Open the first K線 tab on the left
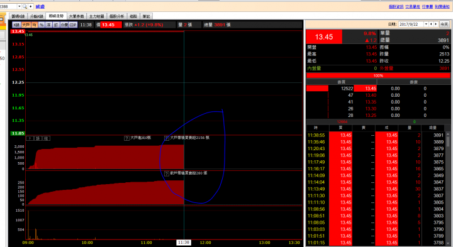 point(18,16)
